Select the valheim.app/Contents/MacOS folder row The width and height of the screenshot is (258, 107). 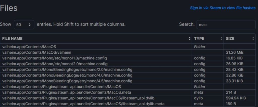(128, 47)
